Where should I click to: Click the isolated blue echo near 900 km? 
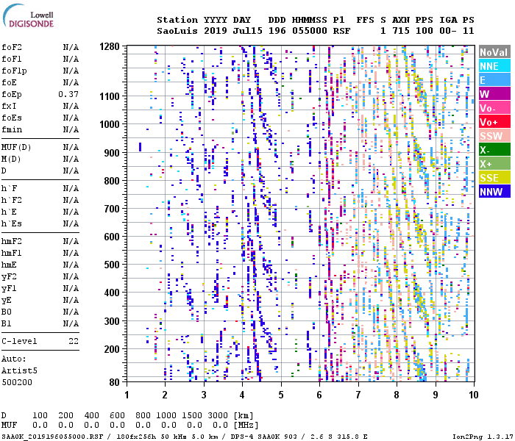click(x=141, y=147)
